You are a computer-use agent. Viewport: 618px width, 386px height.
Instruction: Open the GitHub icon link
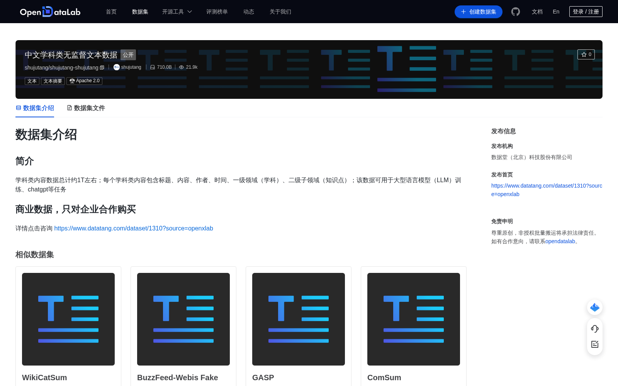(516, 12)
